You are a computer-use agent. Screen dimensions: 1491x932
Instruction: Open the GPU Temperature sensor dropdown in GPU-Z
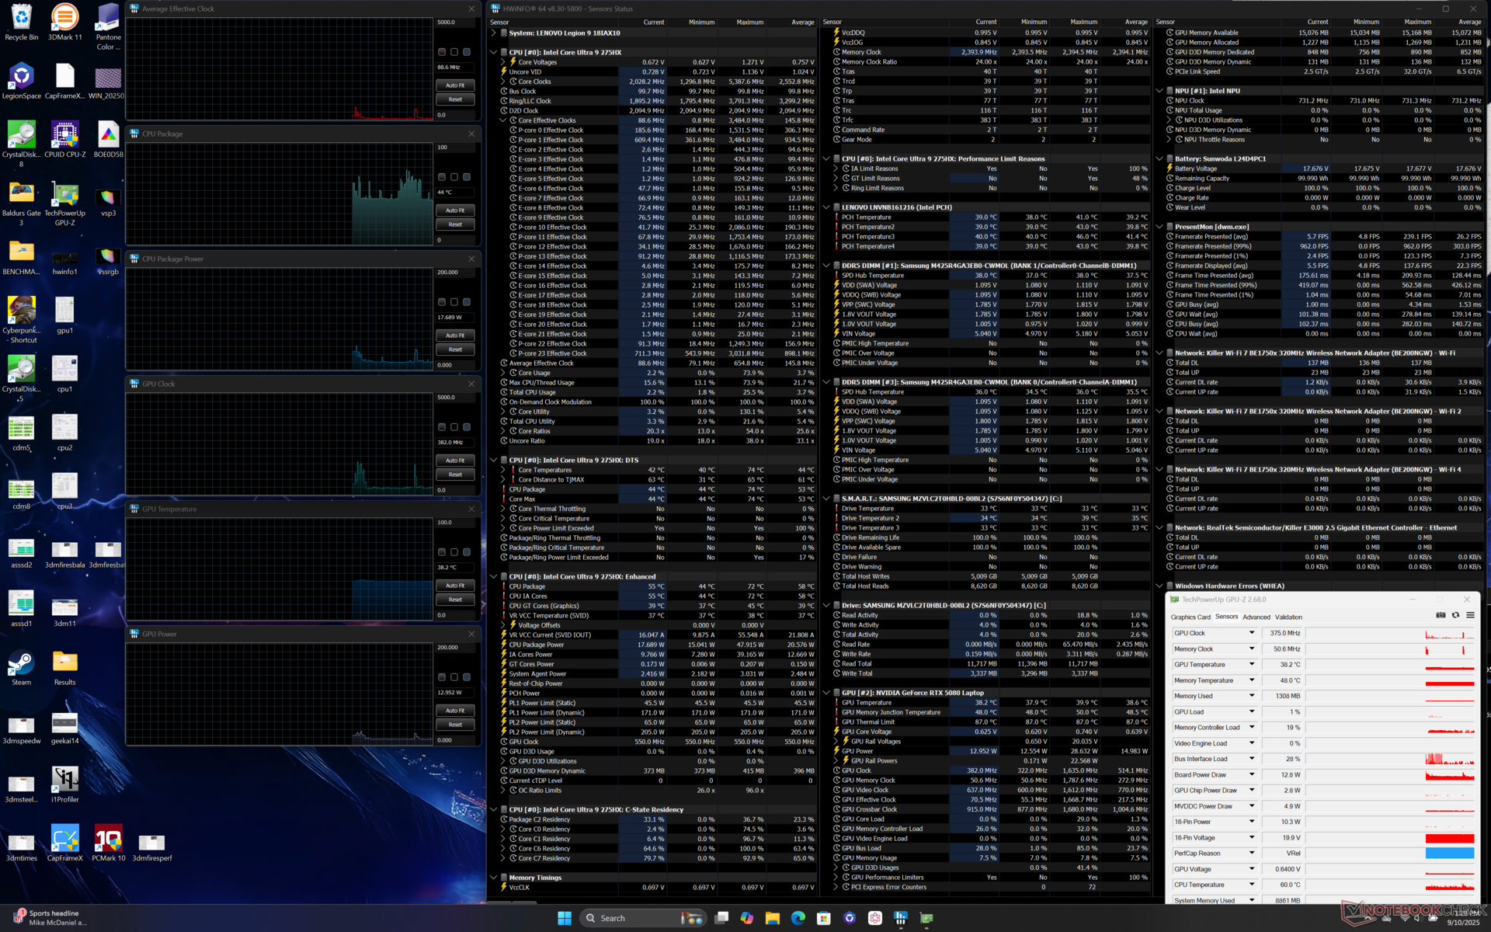1251,665
